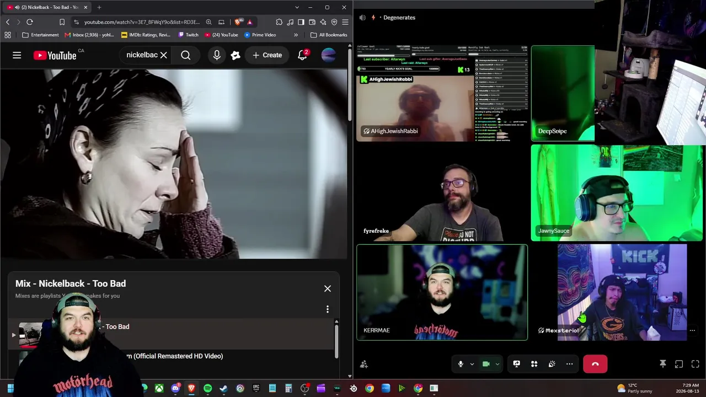Clear the YouTube search box text
The width and height of the screenshot is (706, 397).
(x=163, y=55)
